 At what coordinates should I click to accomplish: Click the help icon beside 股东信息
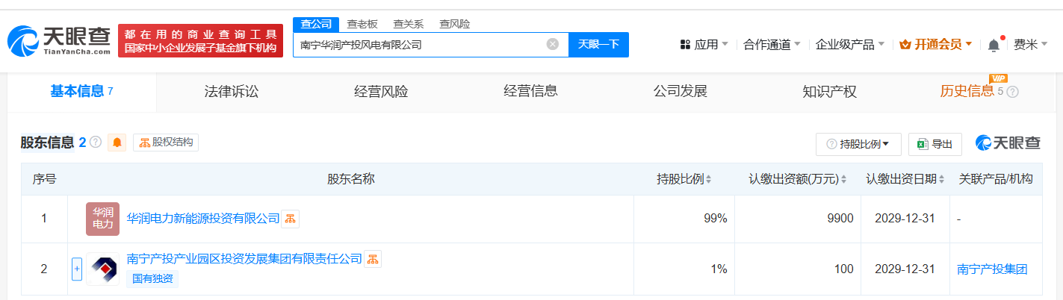(96, 143)
